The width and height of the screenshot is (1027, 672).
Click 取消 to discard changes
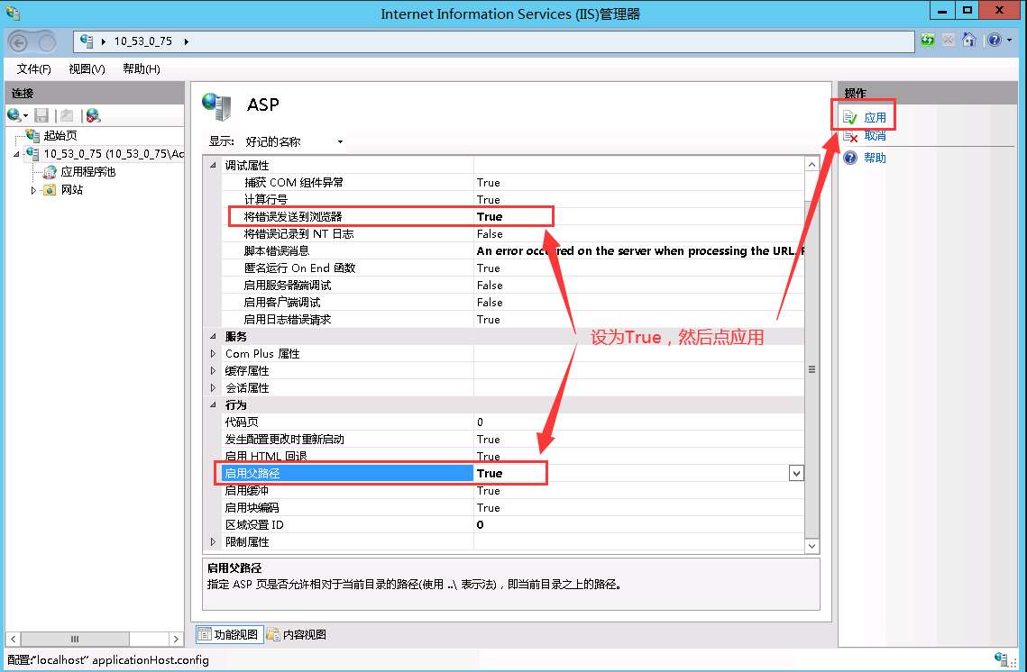pos(876,137)
